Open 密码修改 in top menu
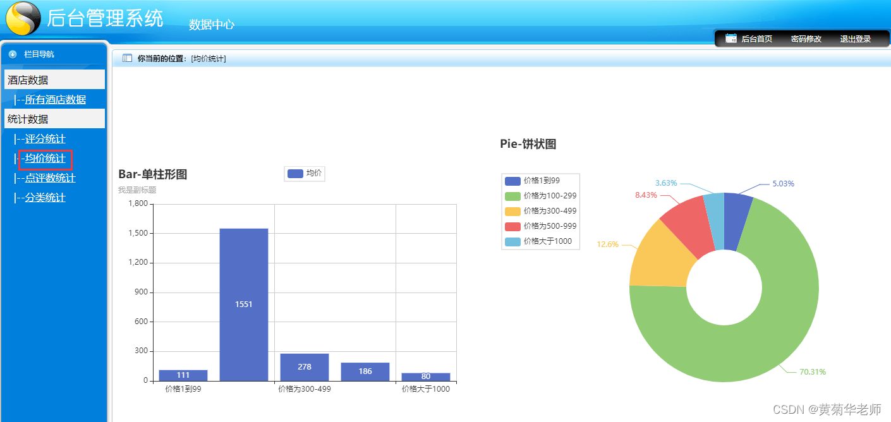This screenshot has width=891, height=422. (806, 39)
